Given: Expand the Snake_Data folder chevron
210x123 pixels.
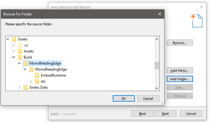Looking at the screenshot, I should coord(19,87).
